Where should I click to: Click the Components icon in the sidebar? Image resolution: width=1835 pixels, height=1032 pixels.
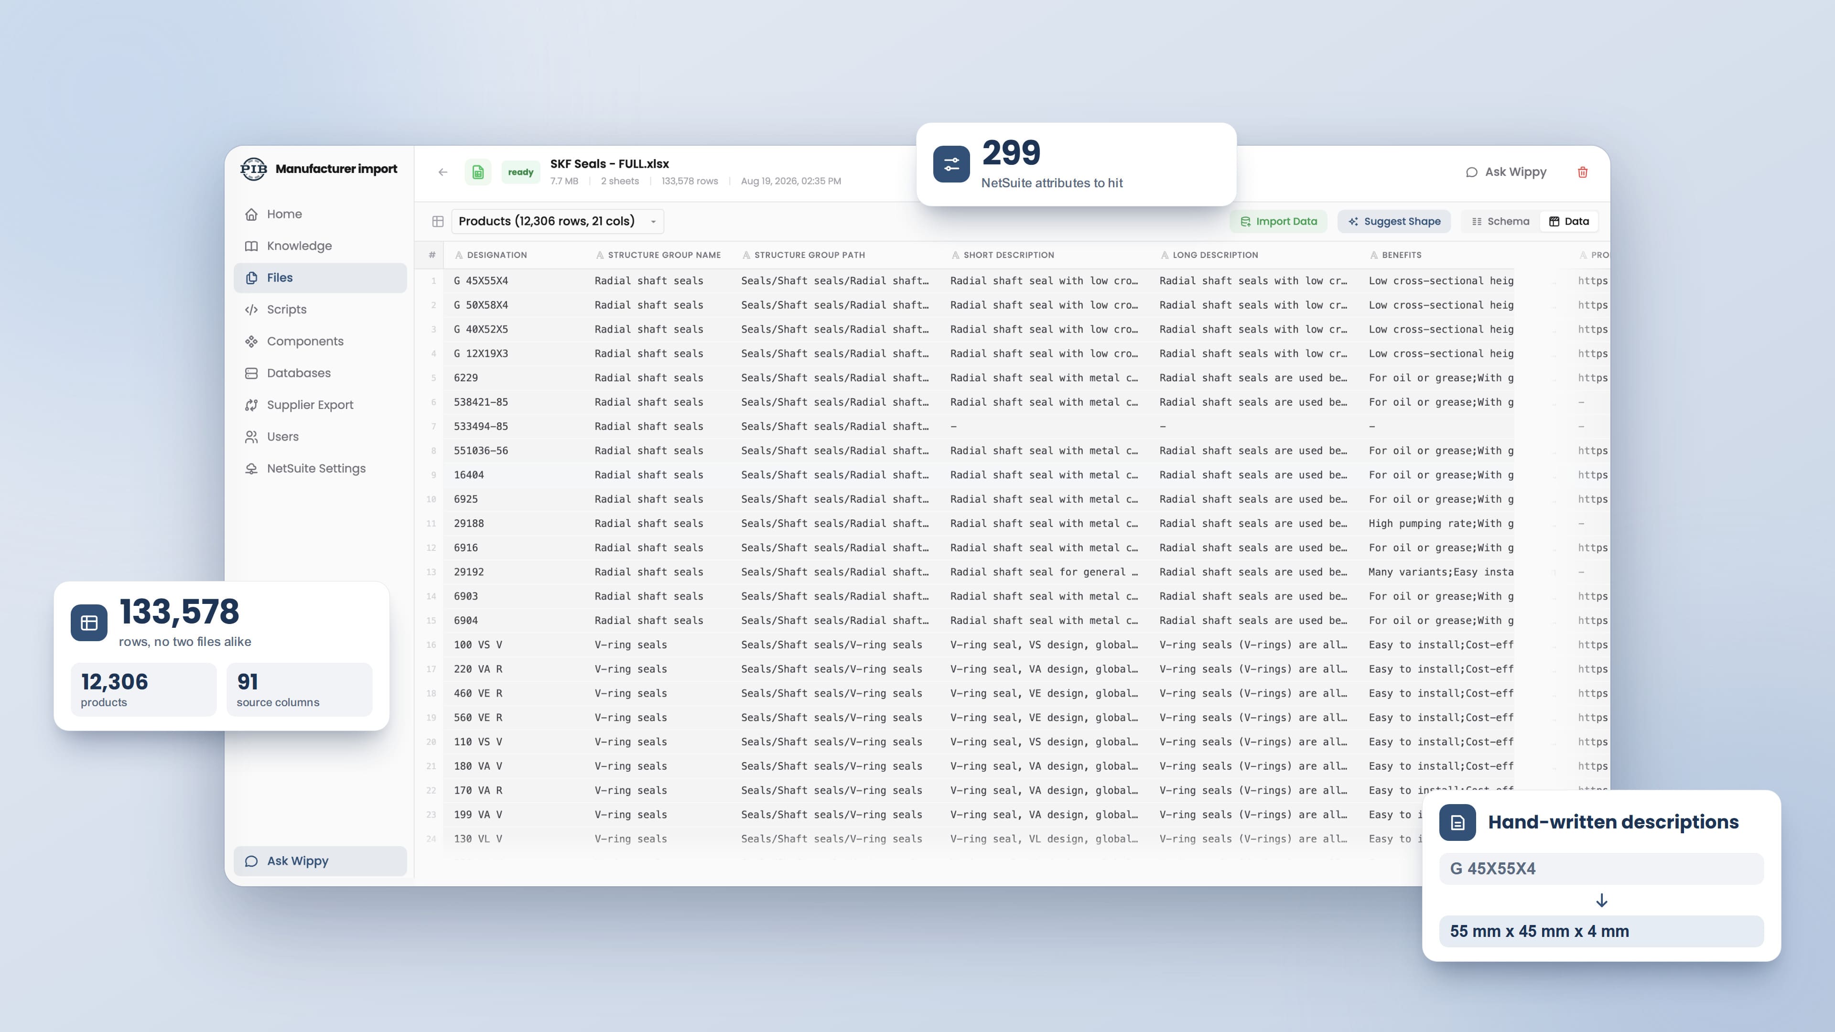click(x=251, y=341)
